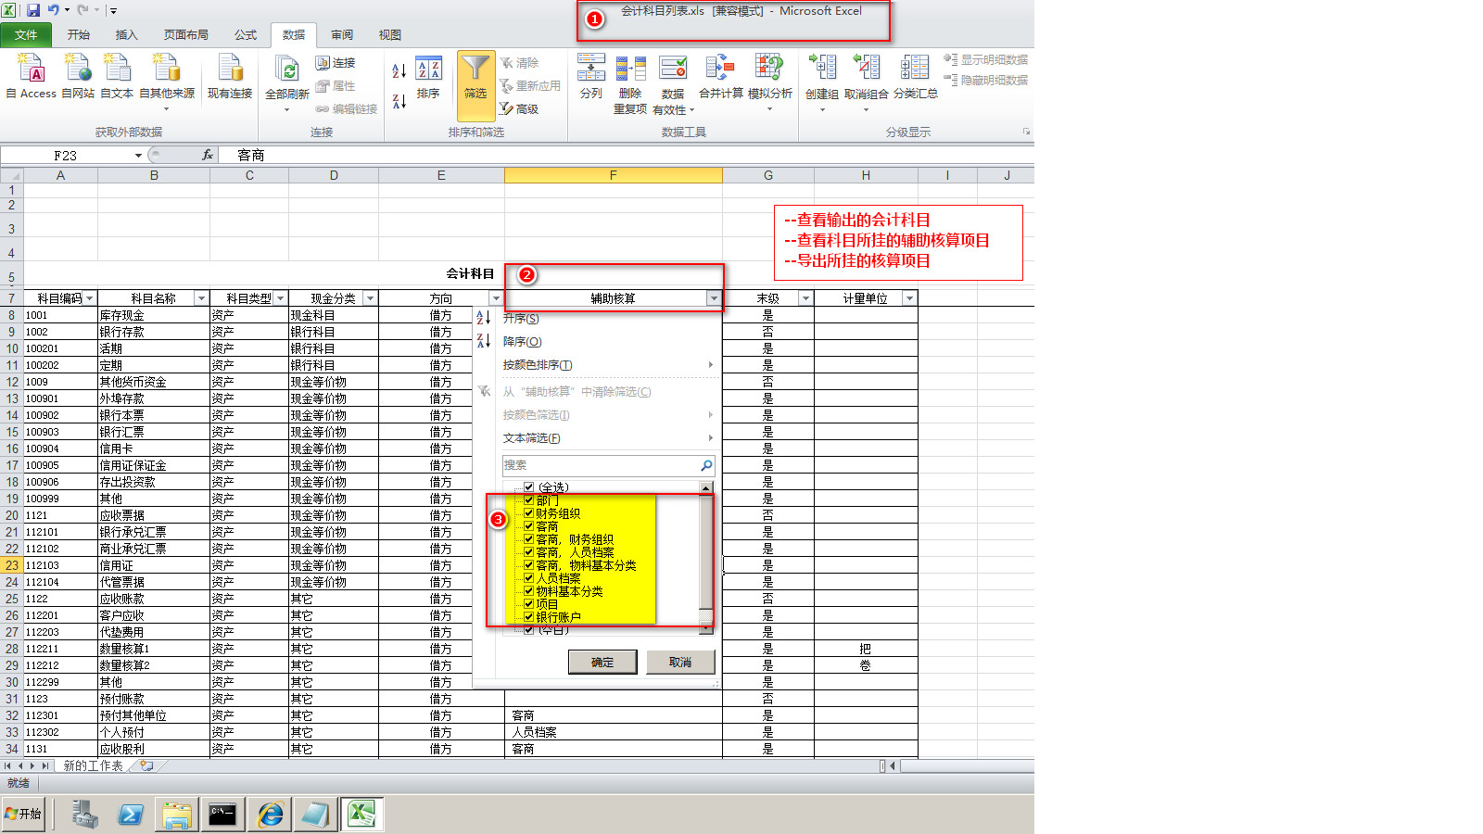Click the Text to Columns (分列) icon
The width and height of the screenshot is (1483, 834).
tap(590, 69)
